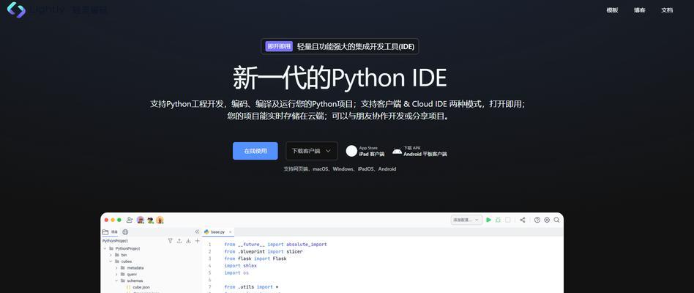Open the 下载客户端 dropdown
The height and width of the screenshot is (293, 694).
312,151
